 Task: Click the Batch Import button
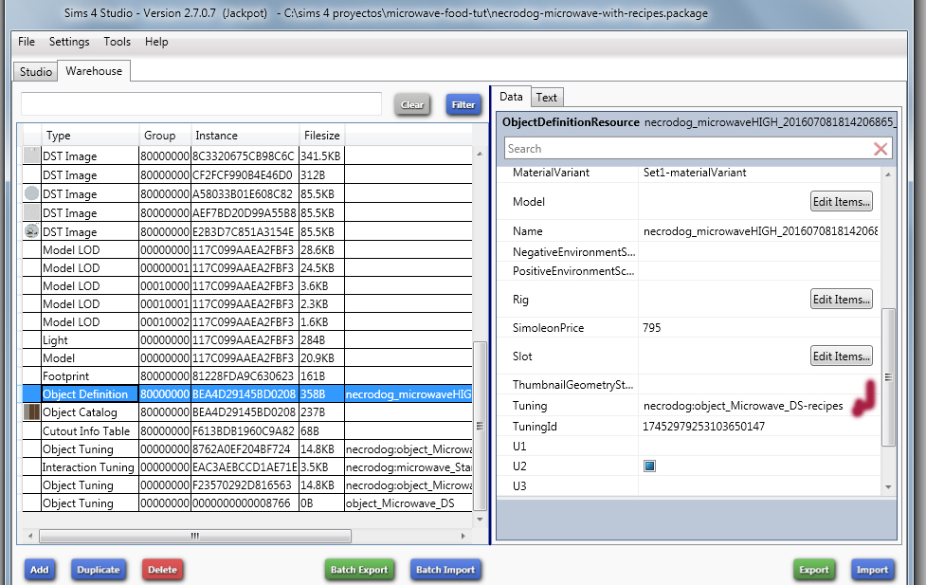[x=445, y=570]
